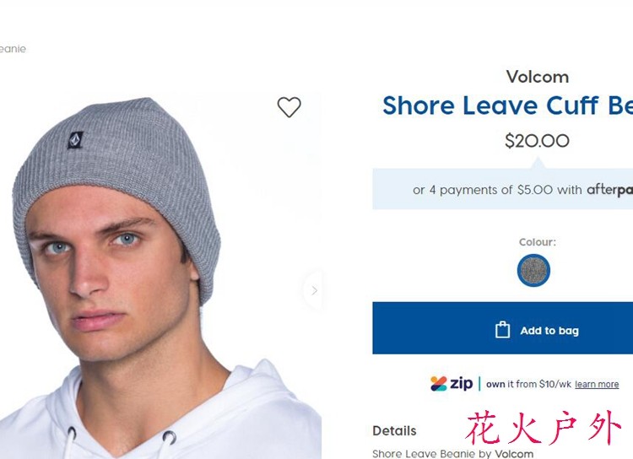Click the $20.00 price
The width and height of the screenshot is (633, 459).
537,141
